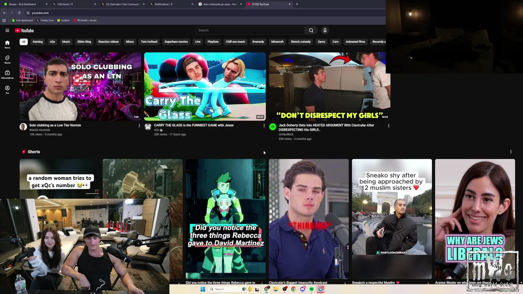This screenshot has width=523, height=294.
Task: Open the You section in sidebar
Action: 7,90
